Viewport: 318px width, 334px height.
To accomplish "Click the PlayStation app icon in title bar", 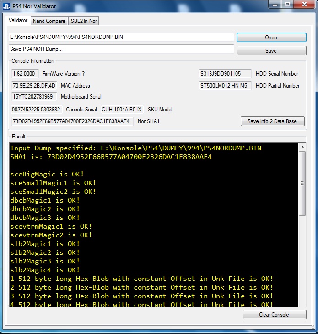I will point(6,6).
